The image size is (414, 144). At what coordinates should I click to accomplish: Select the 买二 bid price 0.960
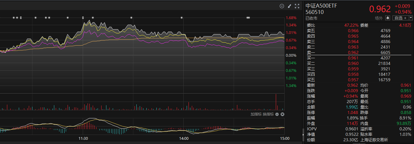point(353,63)
